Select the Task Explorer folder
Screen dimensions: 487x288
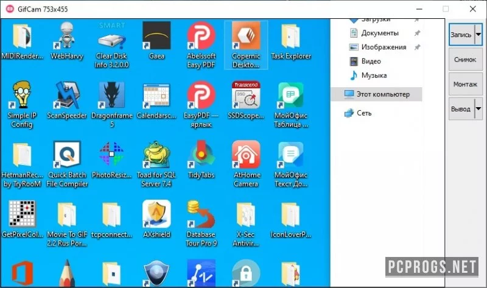click(291, 41)
